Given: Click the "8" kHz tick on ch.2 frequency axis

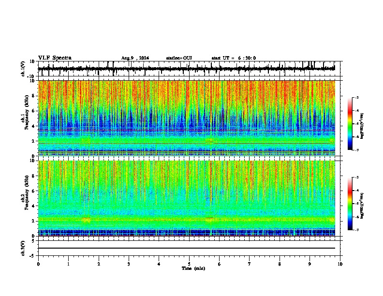Looking at the screenshot, I should 34,176.
